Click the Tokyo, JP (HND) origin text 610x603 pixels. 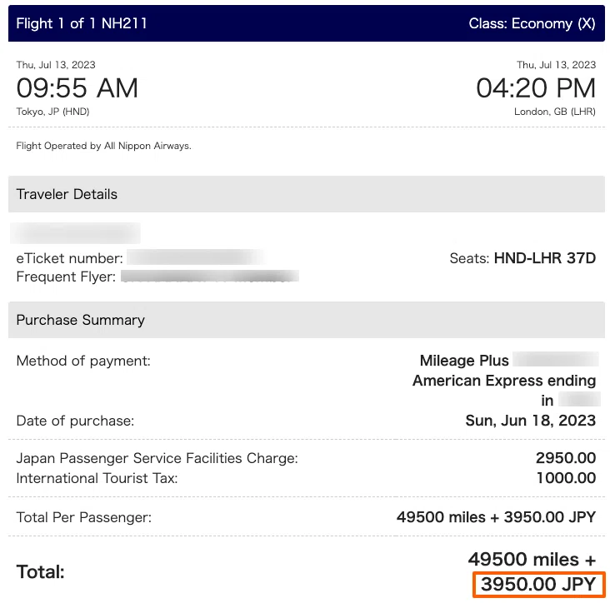52,112
